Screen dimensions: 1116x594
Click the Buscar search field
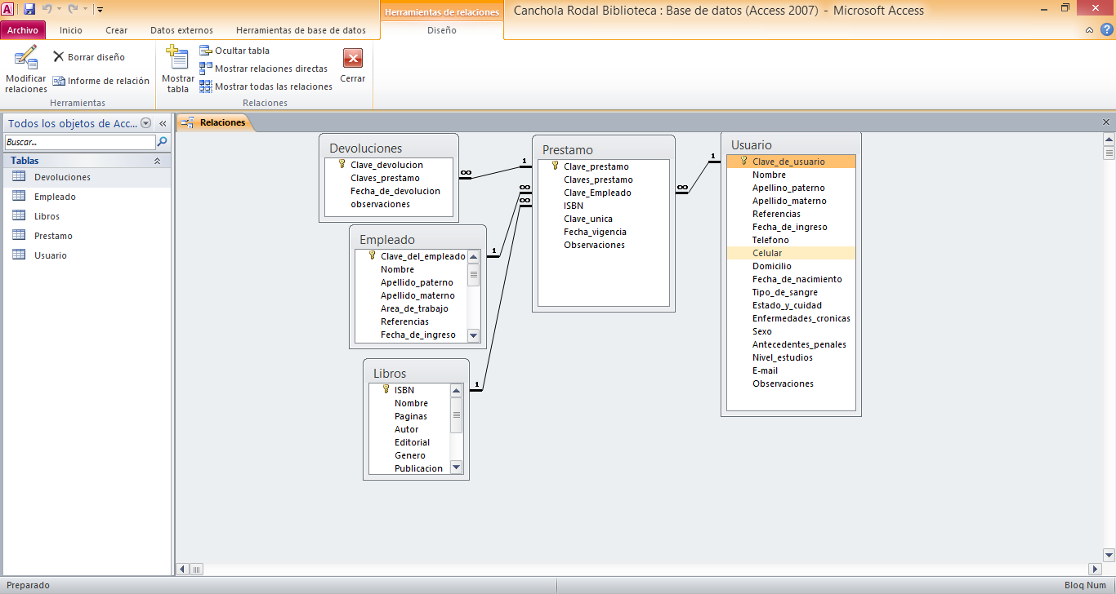click(x=79, y=142)
